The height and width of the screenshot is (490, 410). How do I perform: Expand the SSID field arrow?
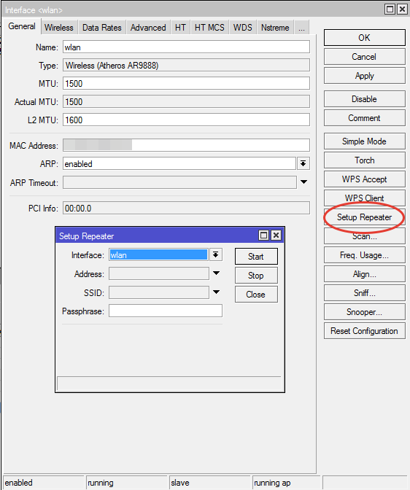coord(216,292)
